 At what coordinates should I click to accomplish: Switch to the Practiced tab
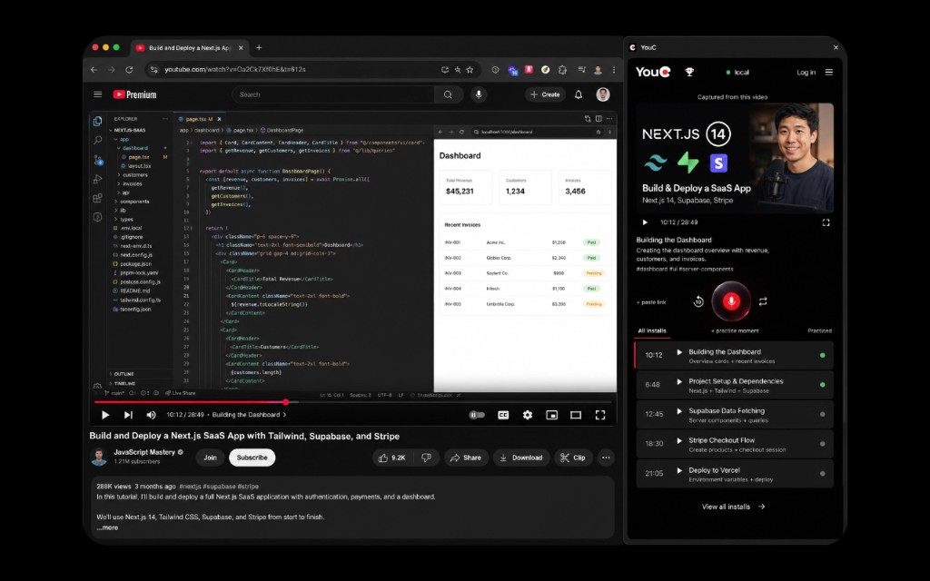[x=820, y=330]
